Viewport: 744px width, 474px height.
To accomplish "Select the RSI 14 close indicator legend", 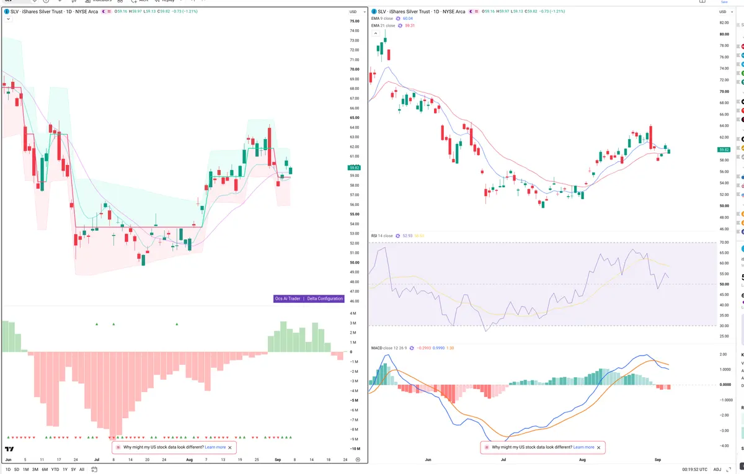I will [382, 236].
